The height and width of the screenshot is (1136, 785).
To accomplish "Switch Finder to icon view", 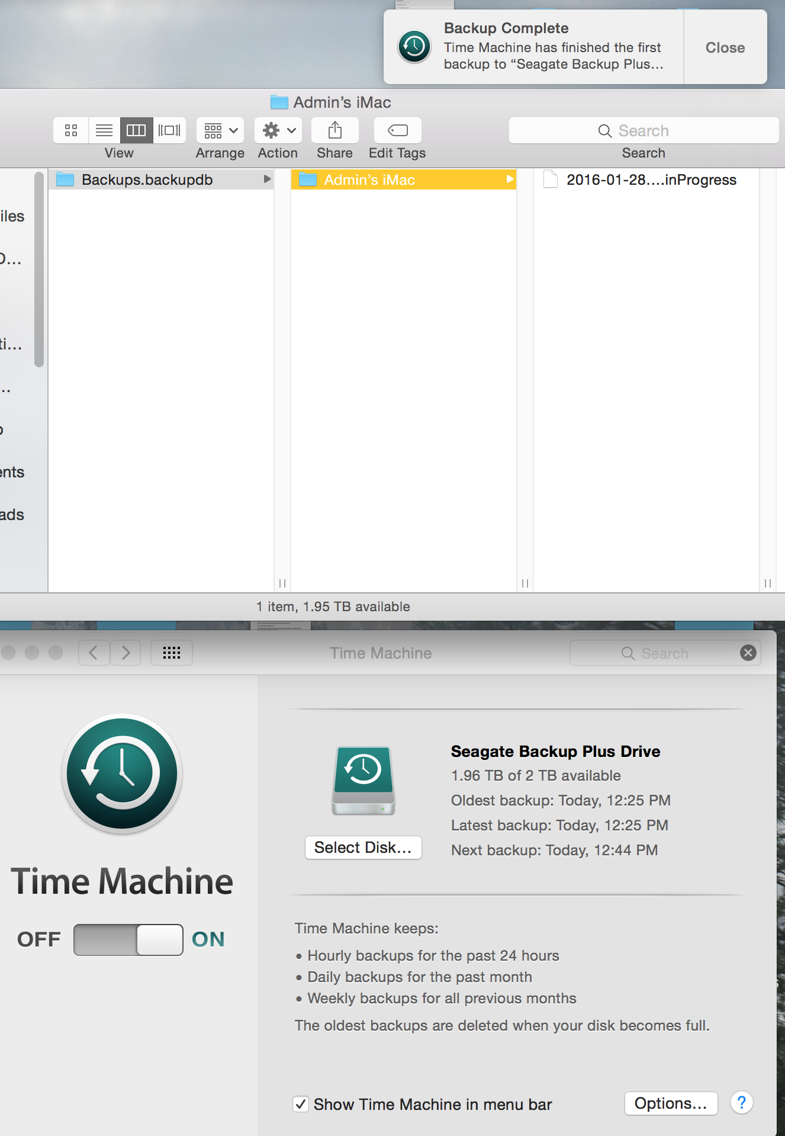I will tap(71, 130).
